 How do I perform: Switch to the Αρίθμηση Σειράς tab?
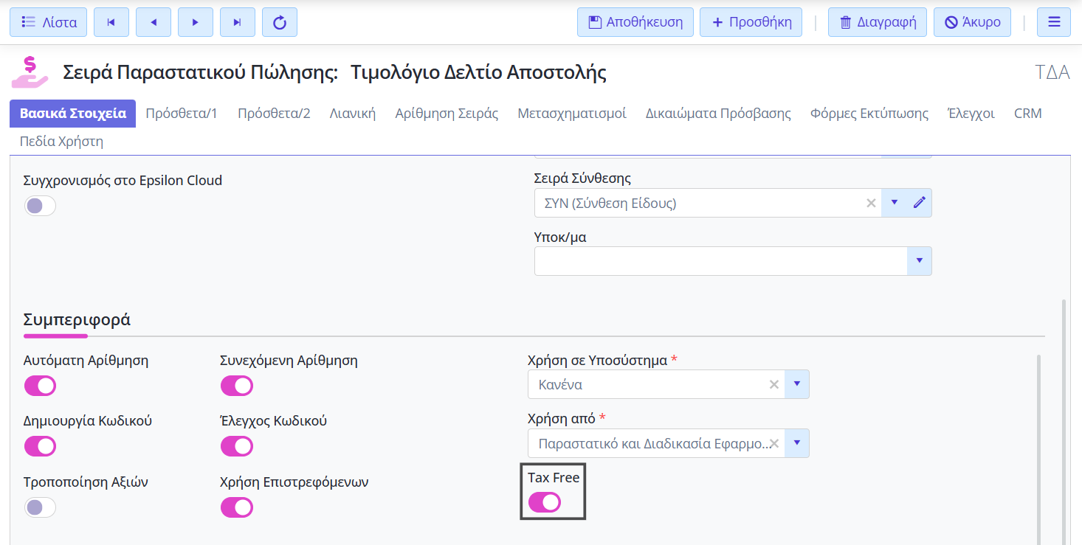click(x=447, y=114)
